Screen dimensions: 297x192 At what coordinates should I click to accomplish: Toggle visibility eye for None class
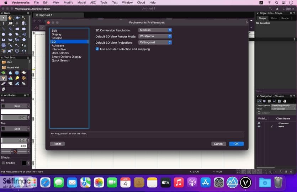[x=259, y=127]
